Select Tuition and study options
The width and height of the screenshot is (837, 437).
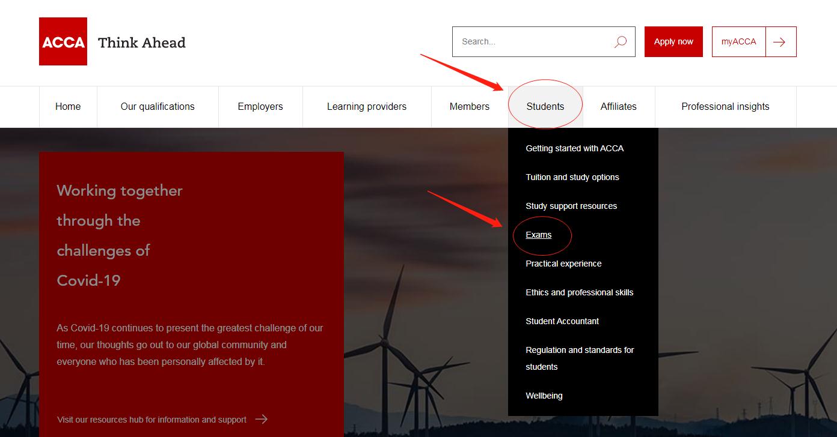572,177
